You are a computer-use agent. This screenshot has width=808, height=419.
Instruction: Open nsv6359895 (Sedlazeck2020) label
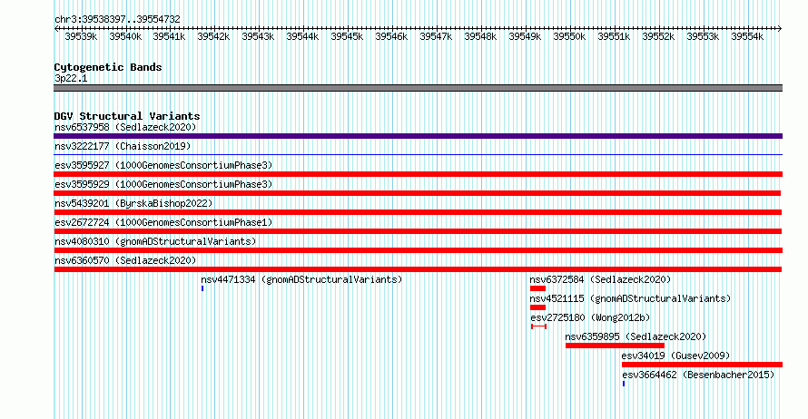tap(636, 336)
